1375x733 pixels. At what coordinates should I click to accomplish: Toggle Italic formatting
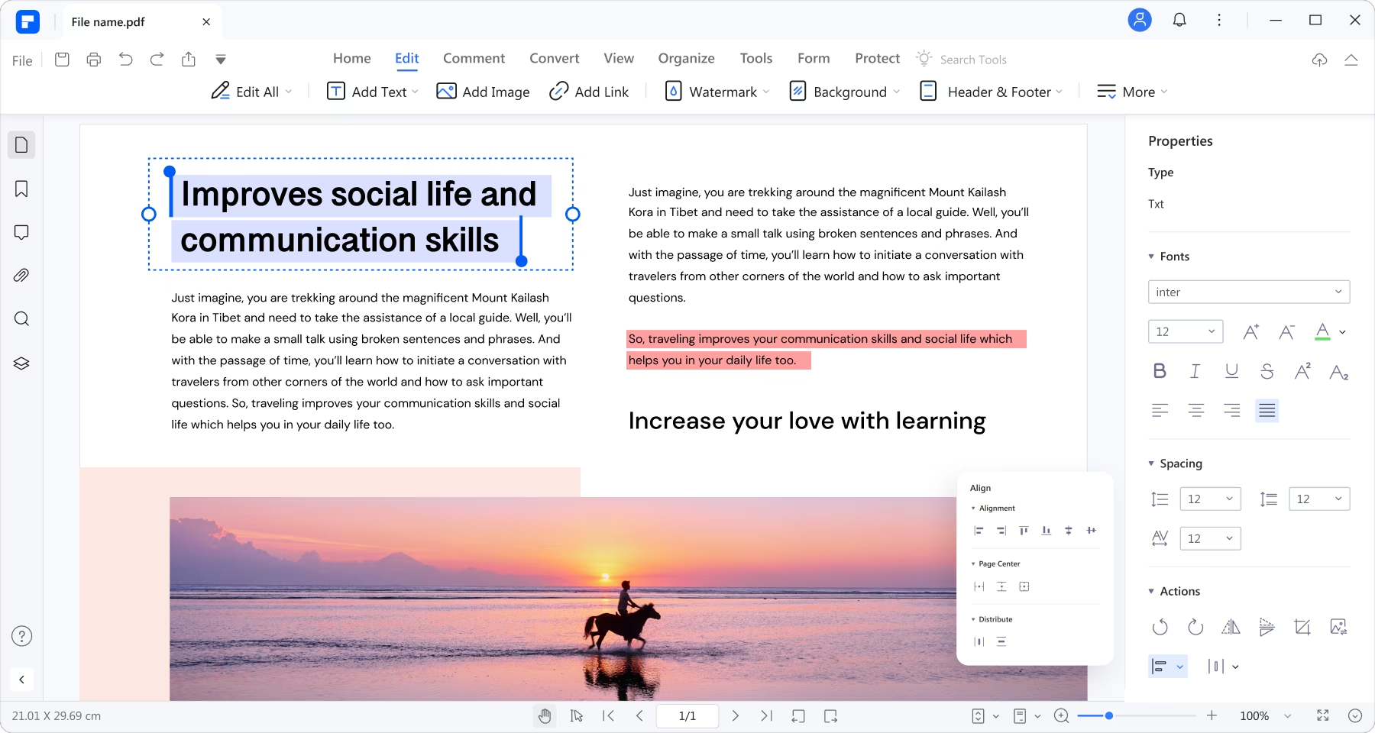click(1195, 371)
